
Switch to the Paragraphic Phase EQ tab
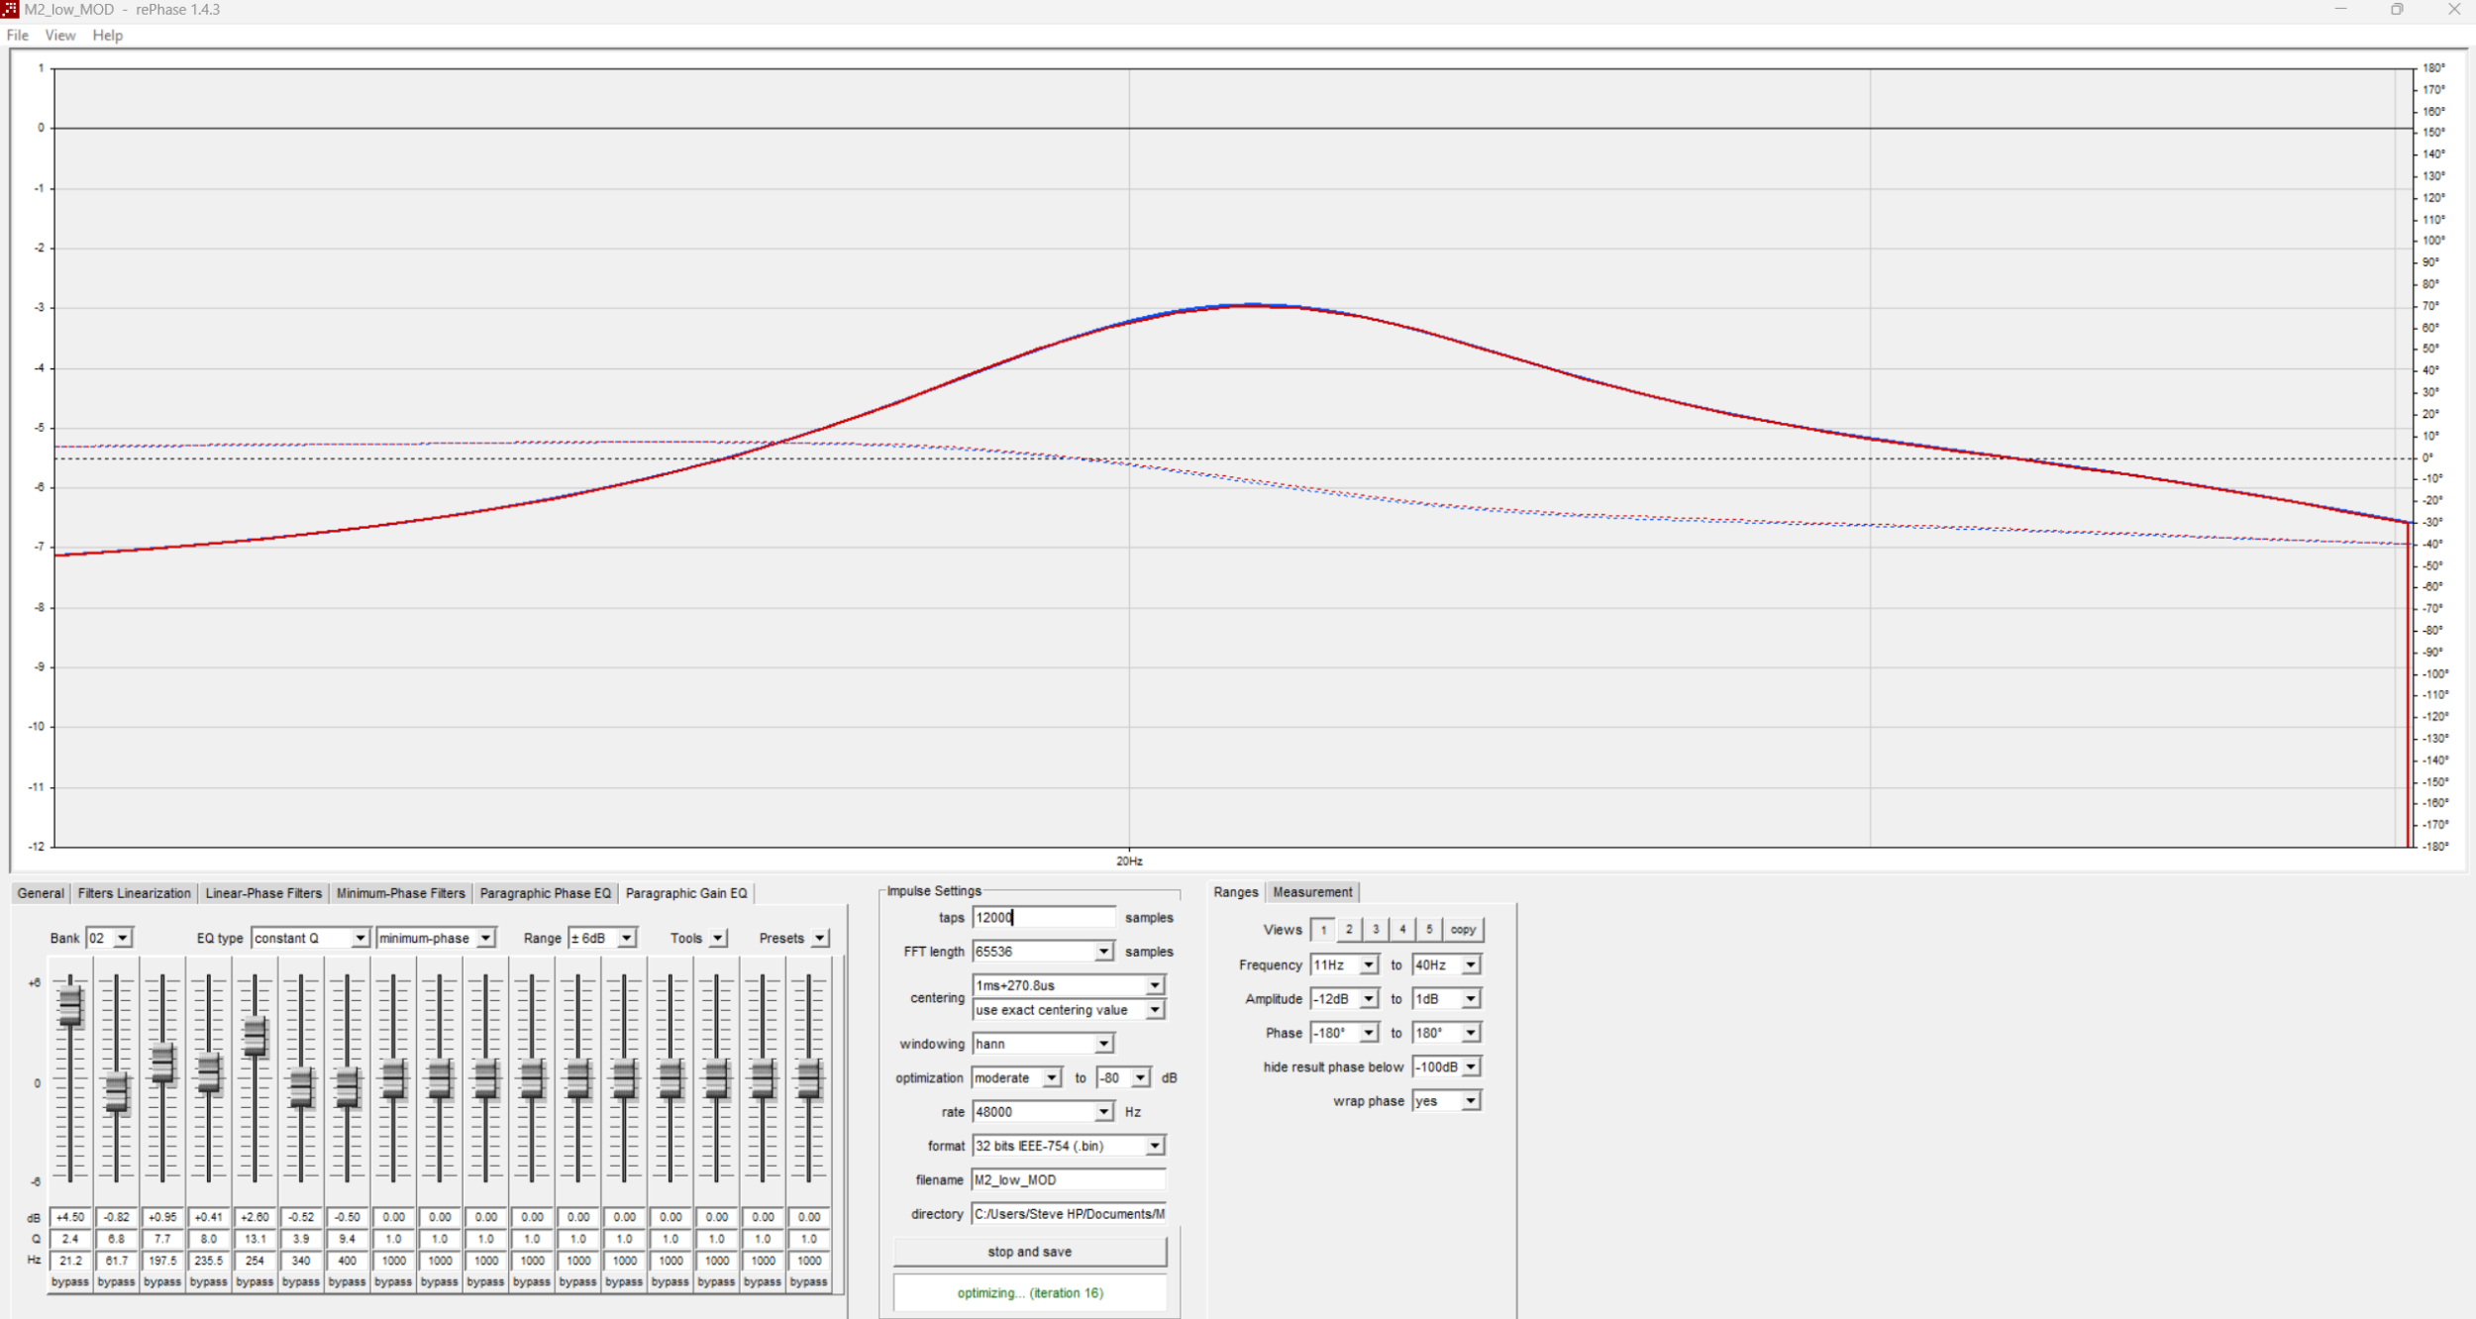click(545, 893)
